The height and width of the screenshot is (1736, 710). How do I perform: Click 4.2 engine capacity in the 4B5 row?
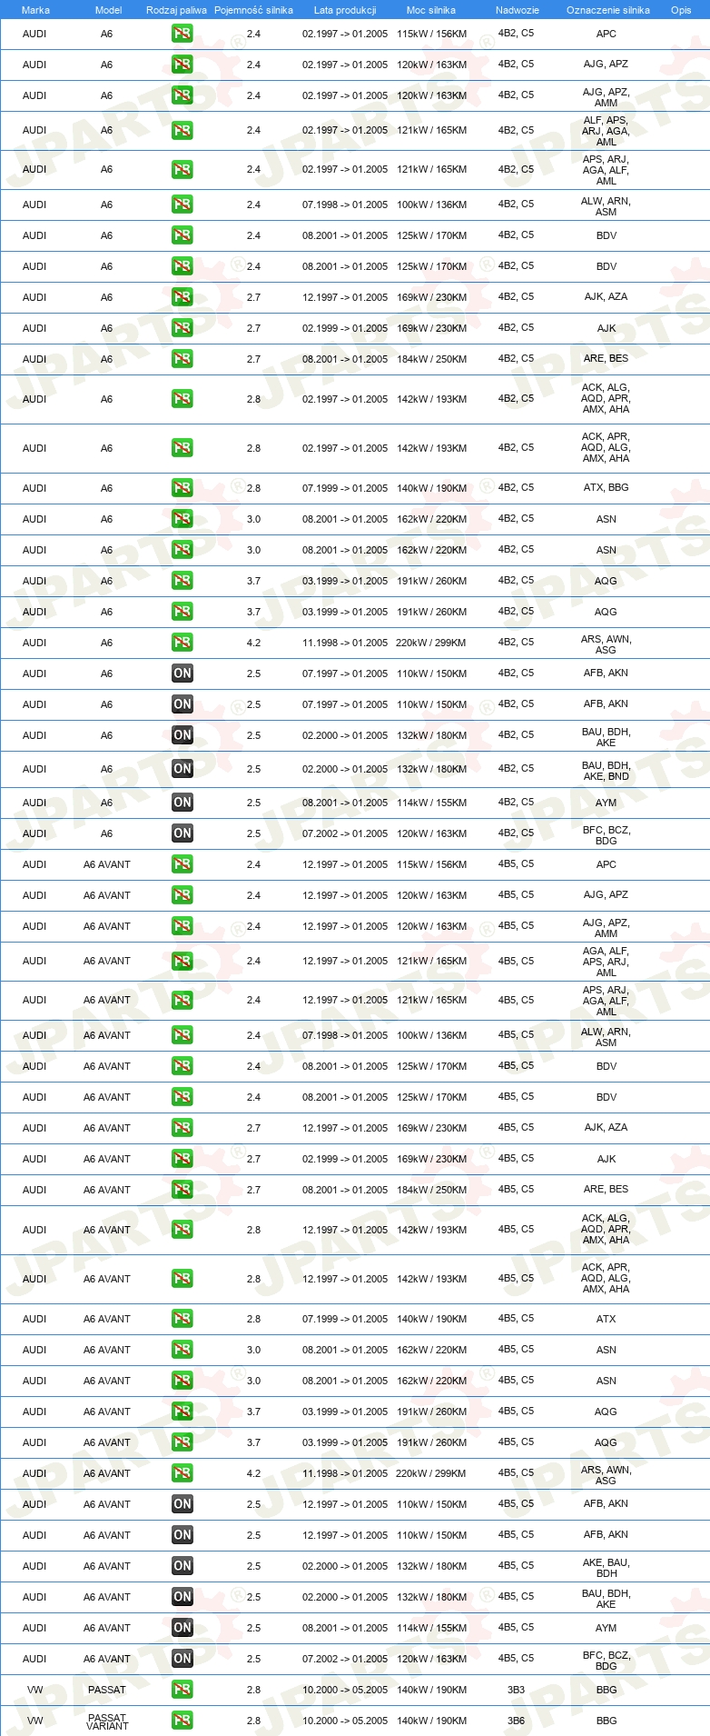coord(253,1473)
